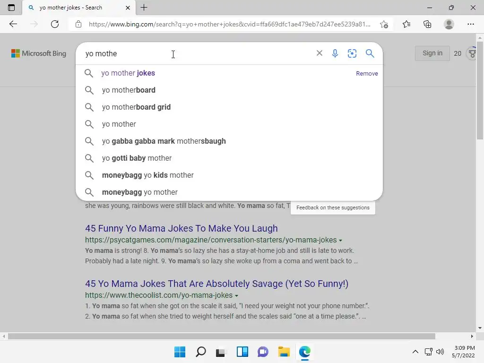Choose suggestion 'yo gotti baby mother'
Screen dimensions: 484x363
click(x=229, y=158)
